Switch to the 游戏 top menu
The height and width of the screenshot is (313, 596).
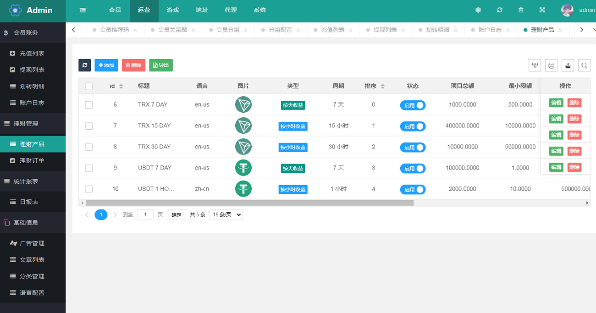click(x=173, y=10)
